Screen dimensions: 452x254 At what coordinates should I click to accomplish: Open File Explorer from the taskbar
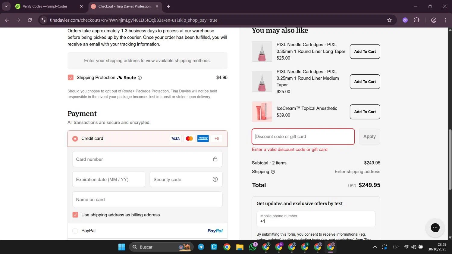tap(240, 247)
